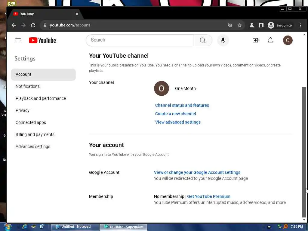The width and height of the screenshot is (308, 231).
Task: Open the Windows Start button
Action: (7, 227)
